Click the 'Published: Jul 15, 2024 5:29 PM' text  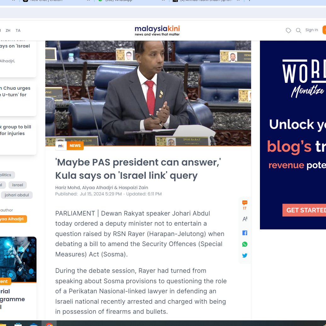click(88, 194)
